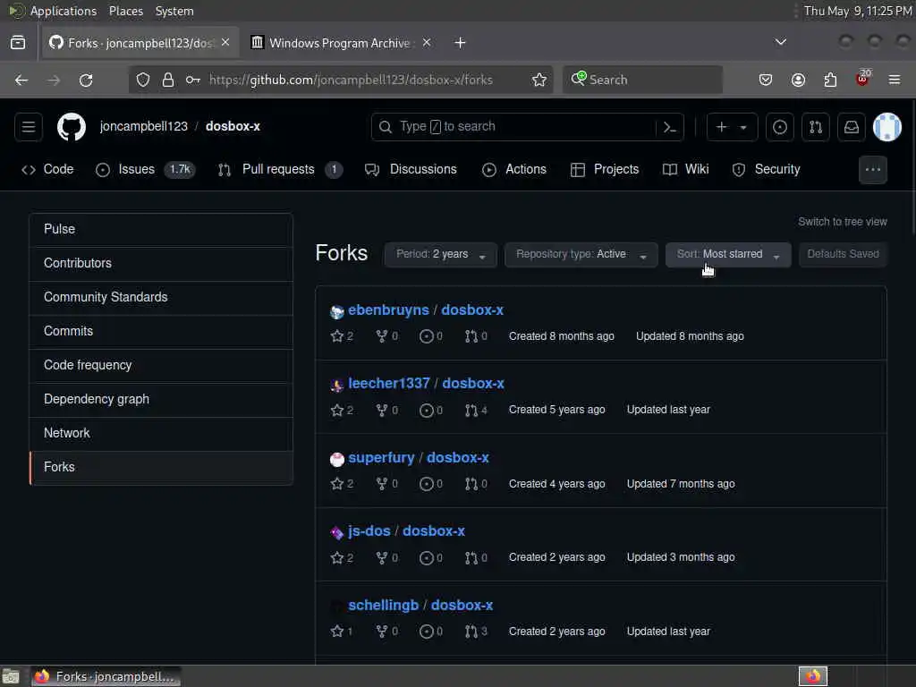The image size is (916, 687).
Task: Open the Wiki tab
Action: [686, 169]
